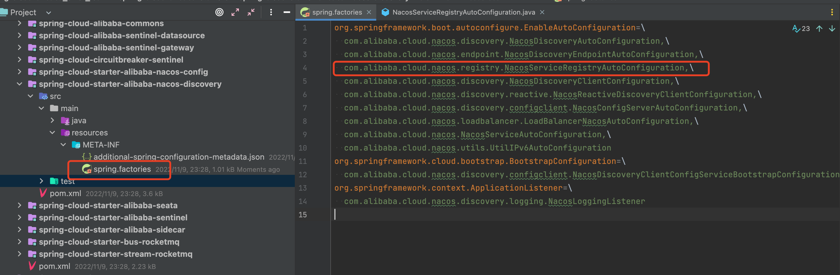840x275 pixels.
Task: Collapse spring-cloud-starter-alibaba-nacos-discovery module
Action: pos(19,84)
